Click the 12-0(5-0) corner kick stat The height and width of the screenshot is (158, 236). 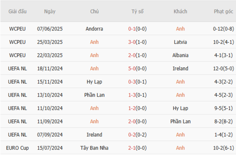pyautogui.click(x=223, y=69)
